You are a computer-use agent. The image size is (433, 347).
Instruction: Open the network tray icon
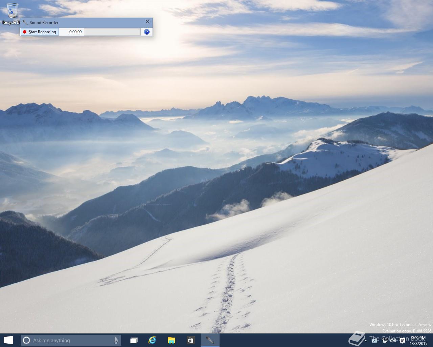(385, 341)
